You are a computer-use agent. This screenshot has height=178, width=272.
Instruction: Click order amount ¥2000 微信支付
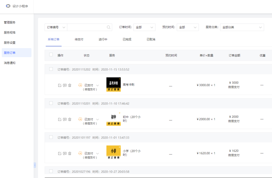pos(234,119)
